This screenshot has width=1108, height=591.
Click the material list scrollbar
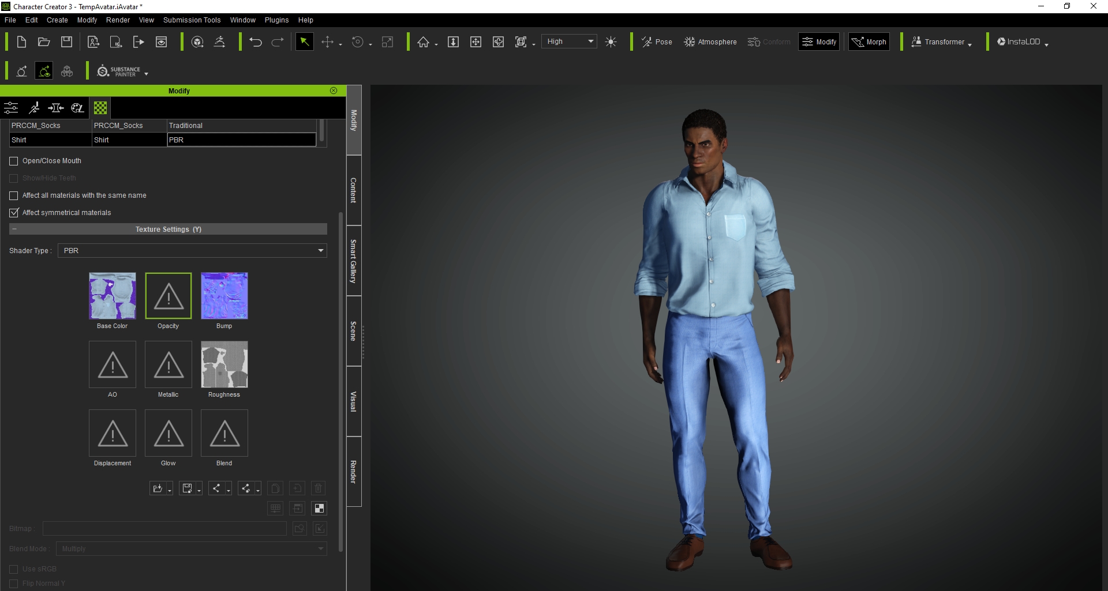point(321,131)
